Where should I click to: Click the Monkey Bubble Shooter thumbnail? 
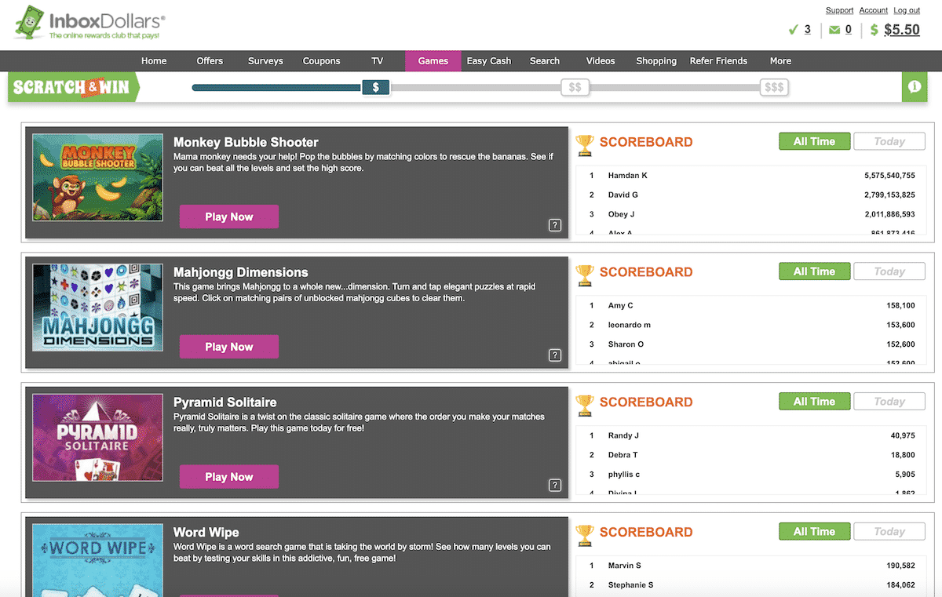(x=97, y=177)
